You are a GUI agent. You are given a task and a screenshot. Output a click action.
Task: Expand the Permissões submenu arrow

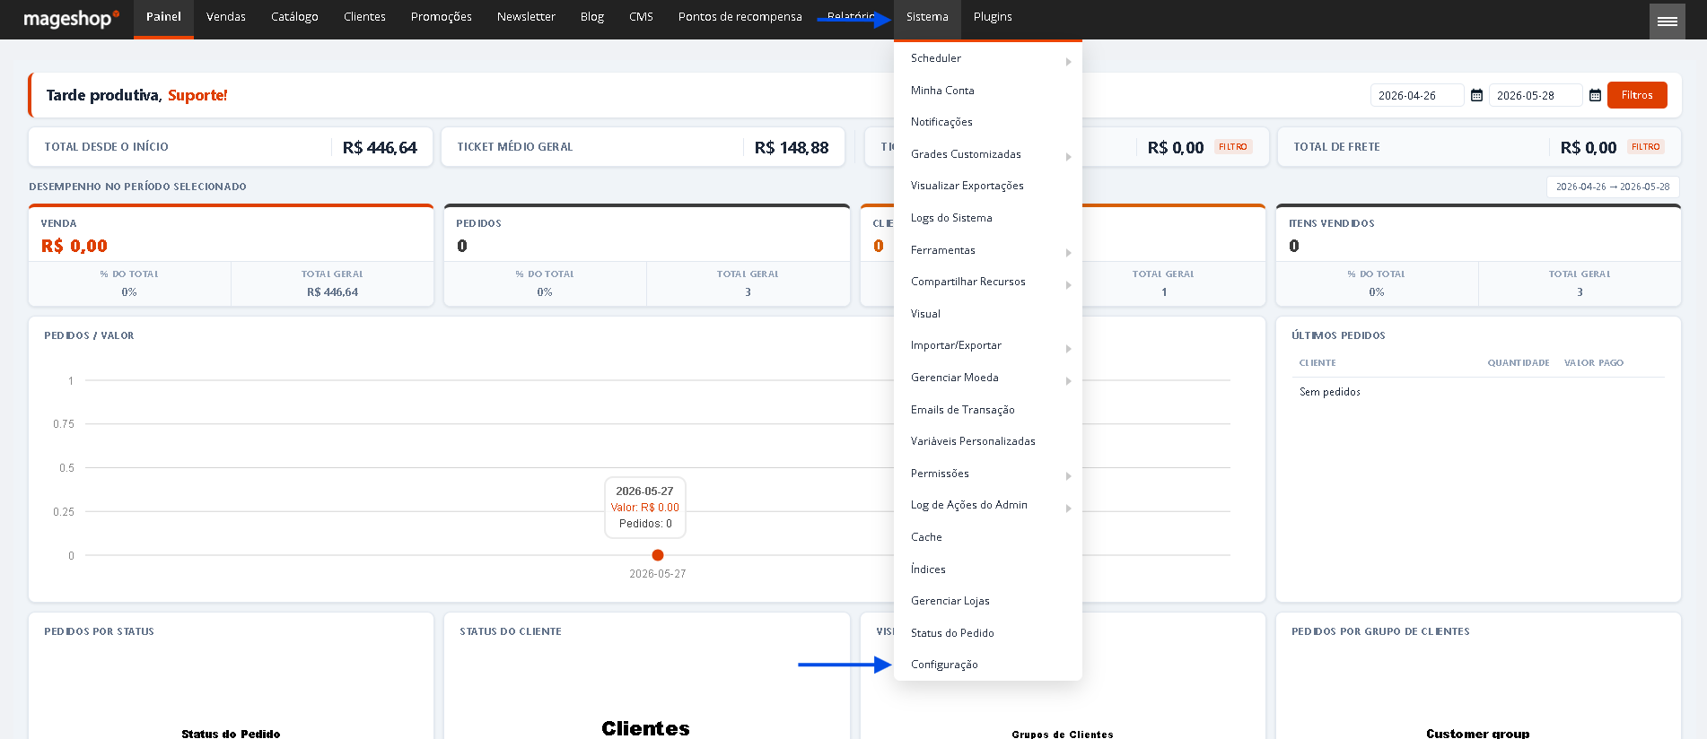point(1068,476)
